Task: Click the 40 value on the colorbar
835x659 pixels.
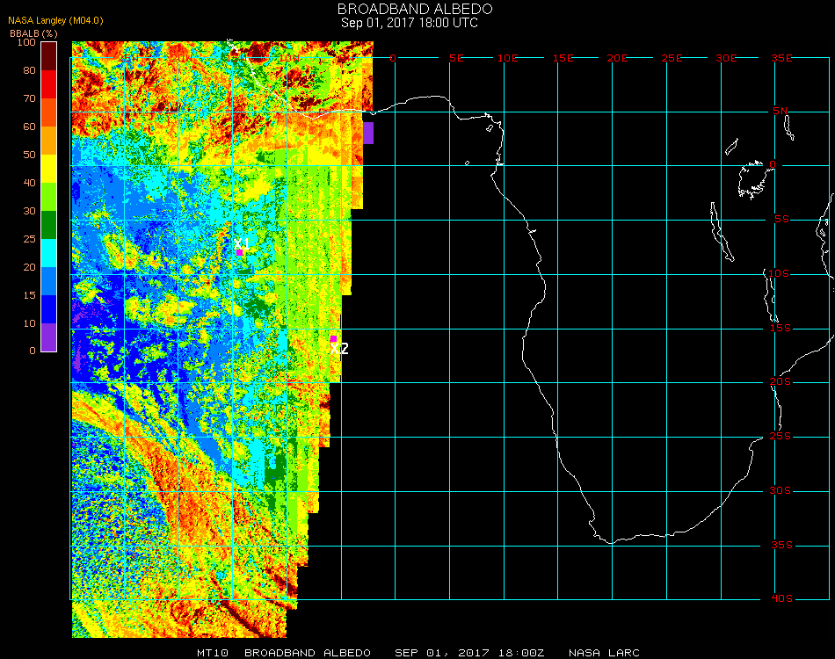Action: (x=29, y=183)
